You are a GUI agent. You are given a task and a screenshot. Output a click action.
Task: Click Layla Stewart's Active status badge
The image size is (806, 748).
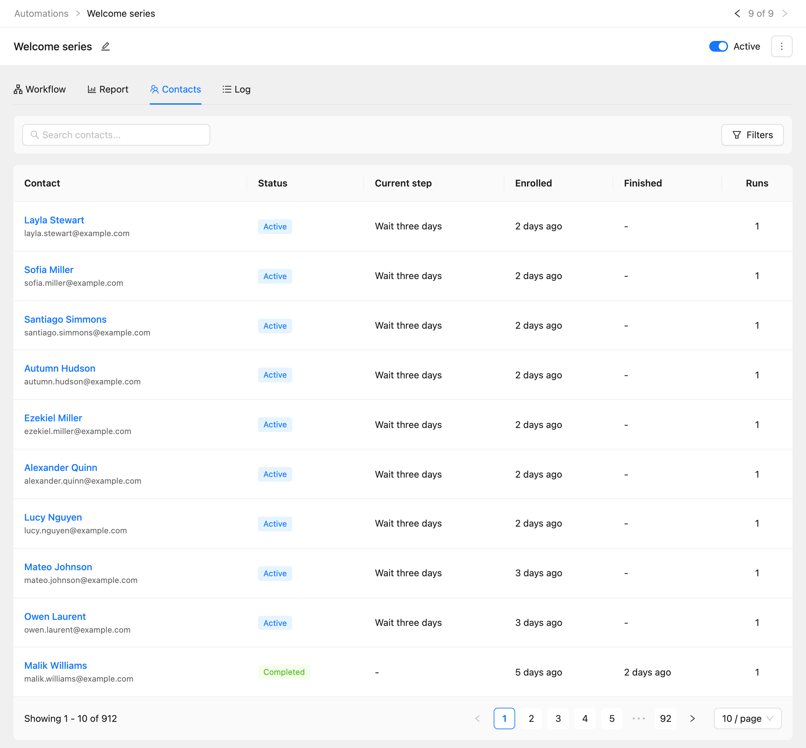point(275,227)
